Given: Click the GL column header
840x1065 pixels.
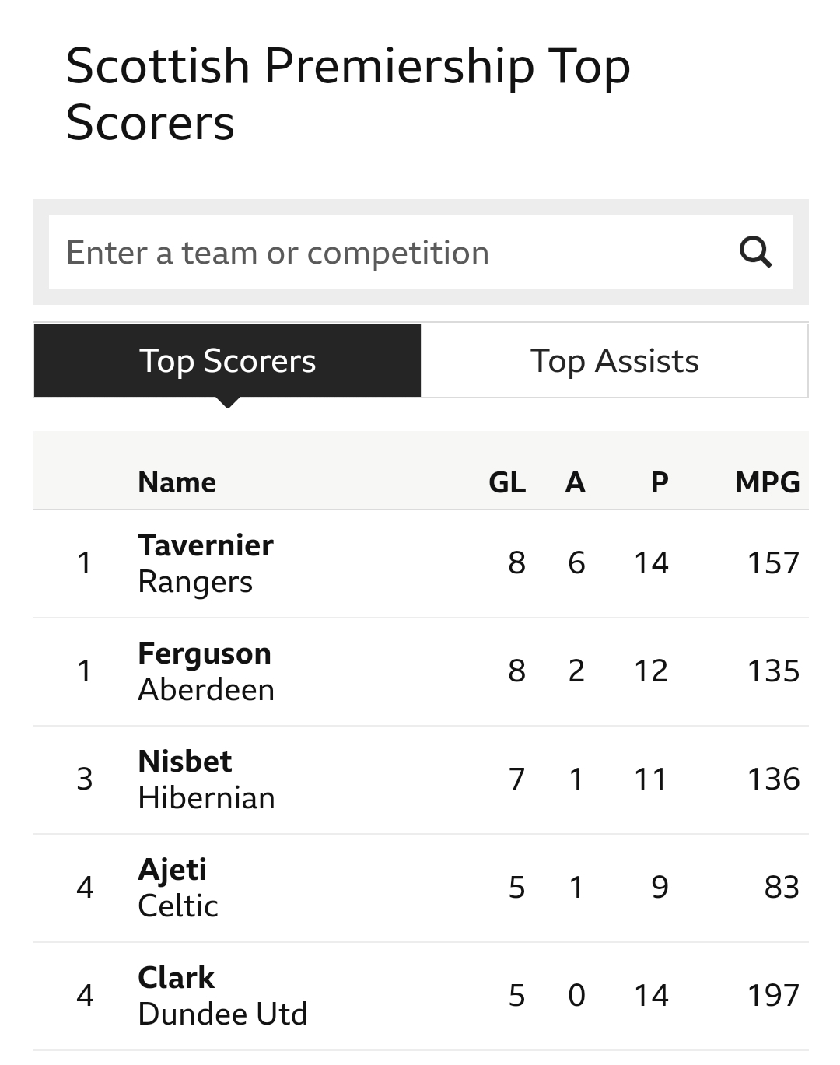Looking at the screenshot, I should [x=507, y=482].
